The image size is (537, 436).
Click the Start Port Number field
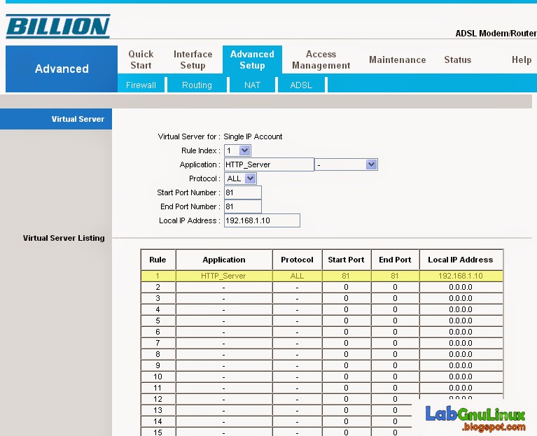(x=243, y=192)
